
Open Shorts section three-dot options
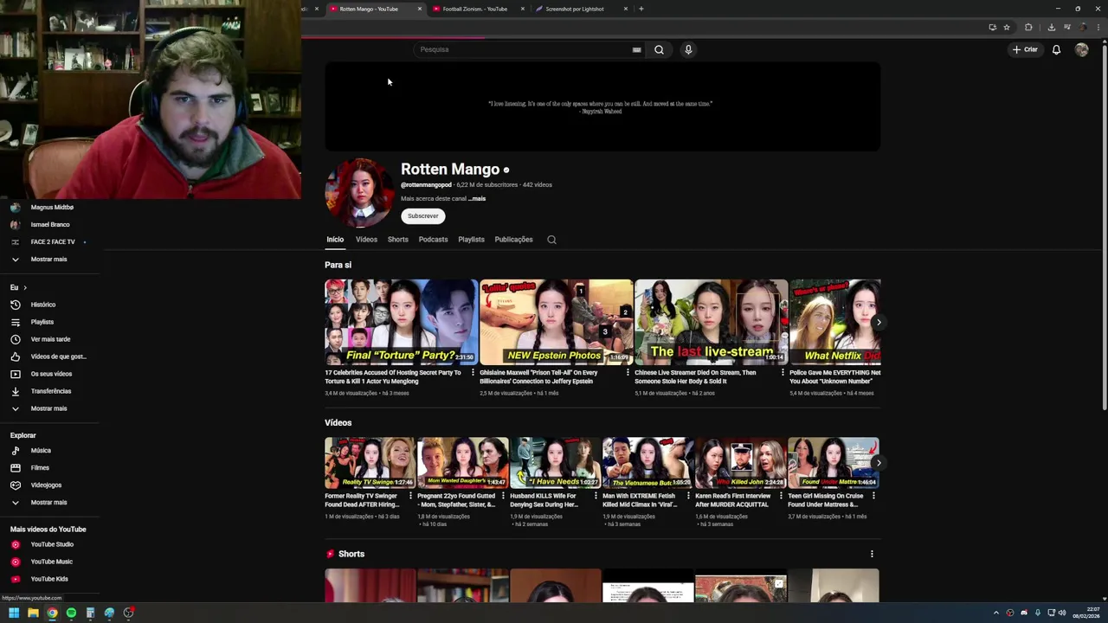[872, 554]
